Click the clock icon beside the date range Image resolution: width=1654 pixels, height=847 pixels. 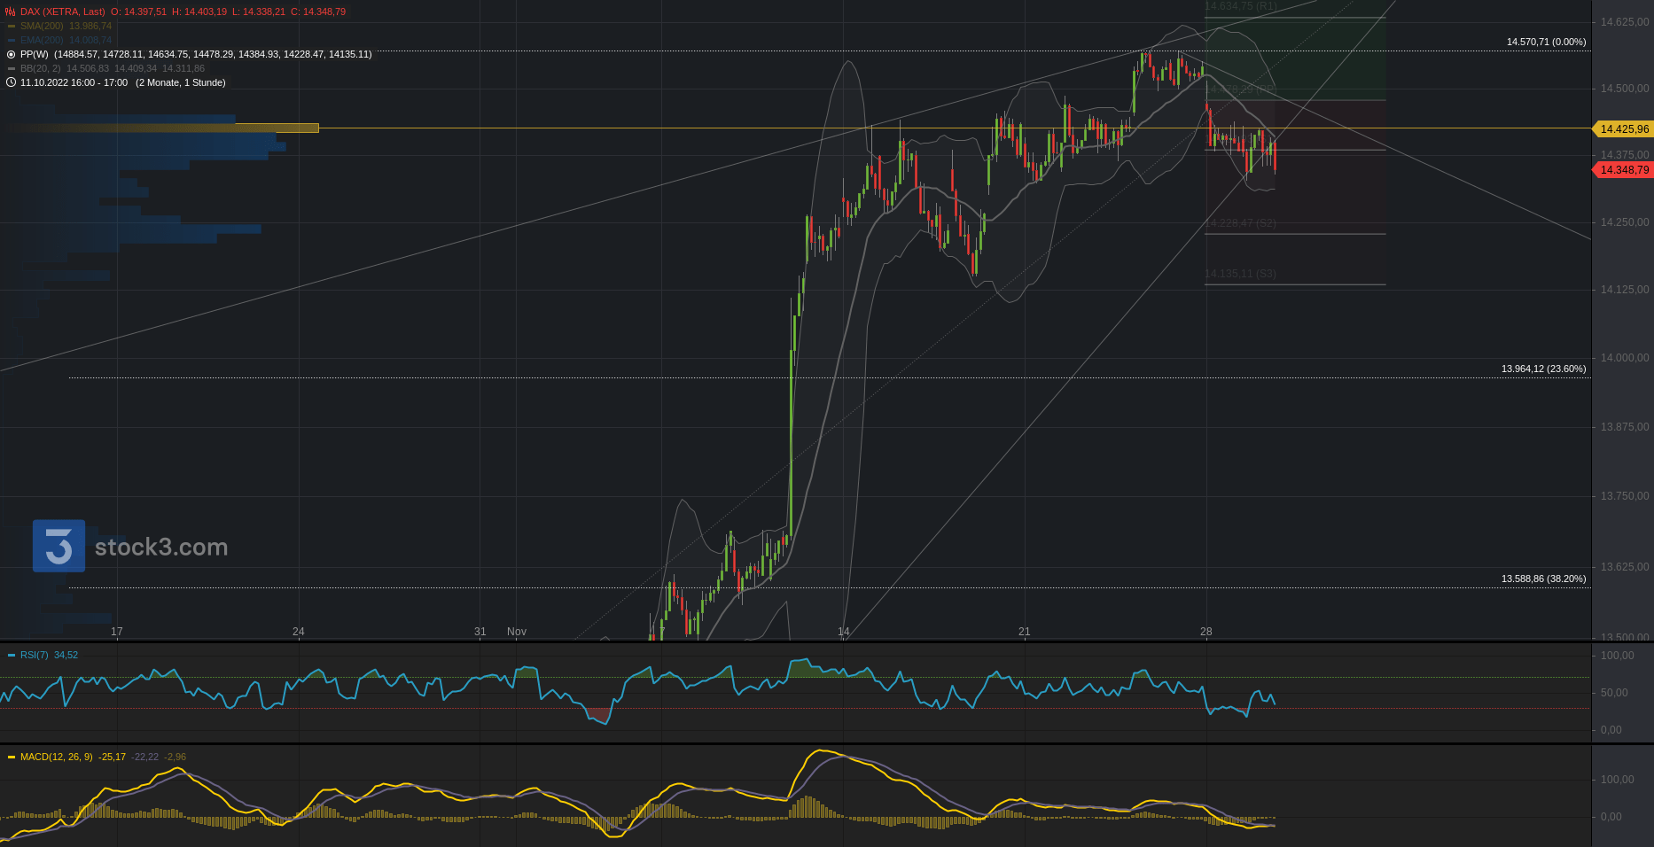[x=11, y=82]
